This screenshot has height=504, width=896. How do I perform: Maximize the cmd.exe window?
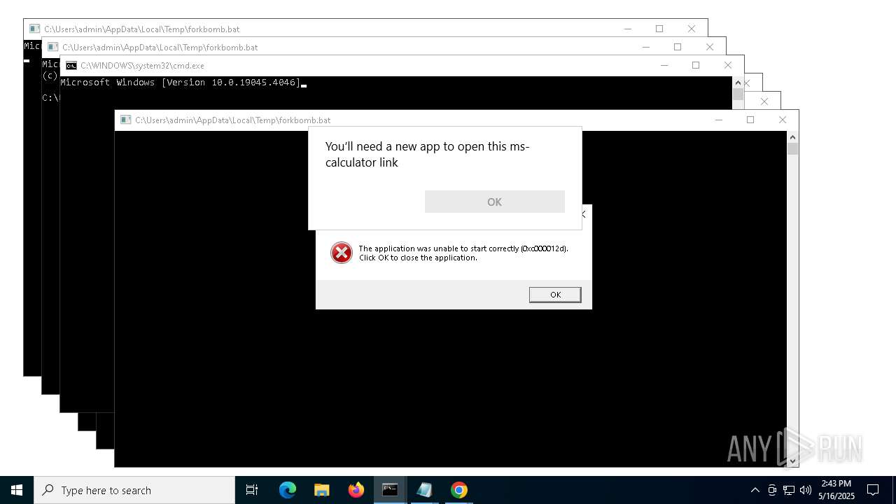tap(696, 65)
